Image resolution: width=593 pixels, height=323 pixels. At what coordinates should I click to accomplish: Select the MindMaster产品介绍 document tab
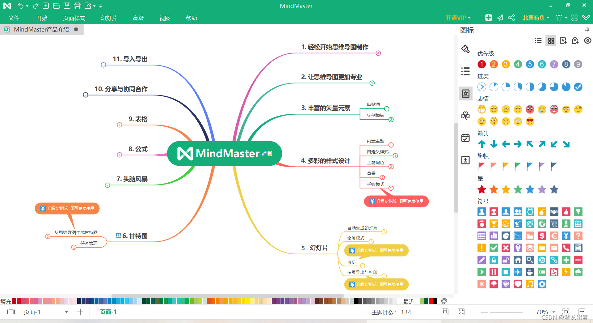click(x=41, y=29)
